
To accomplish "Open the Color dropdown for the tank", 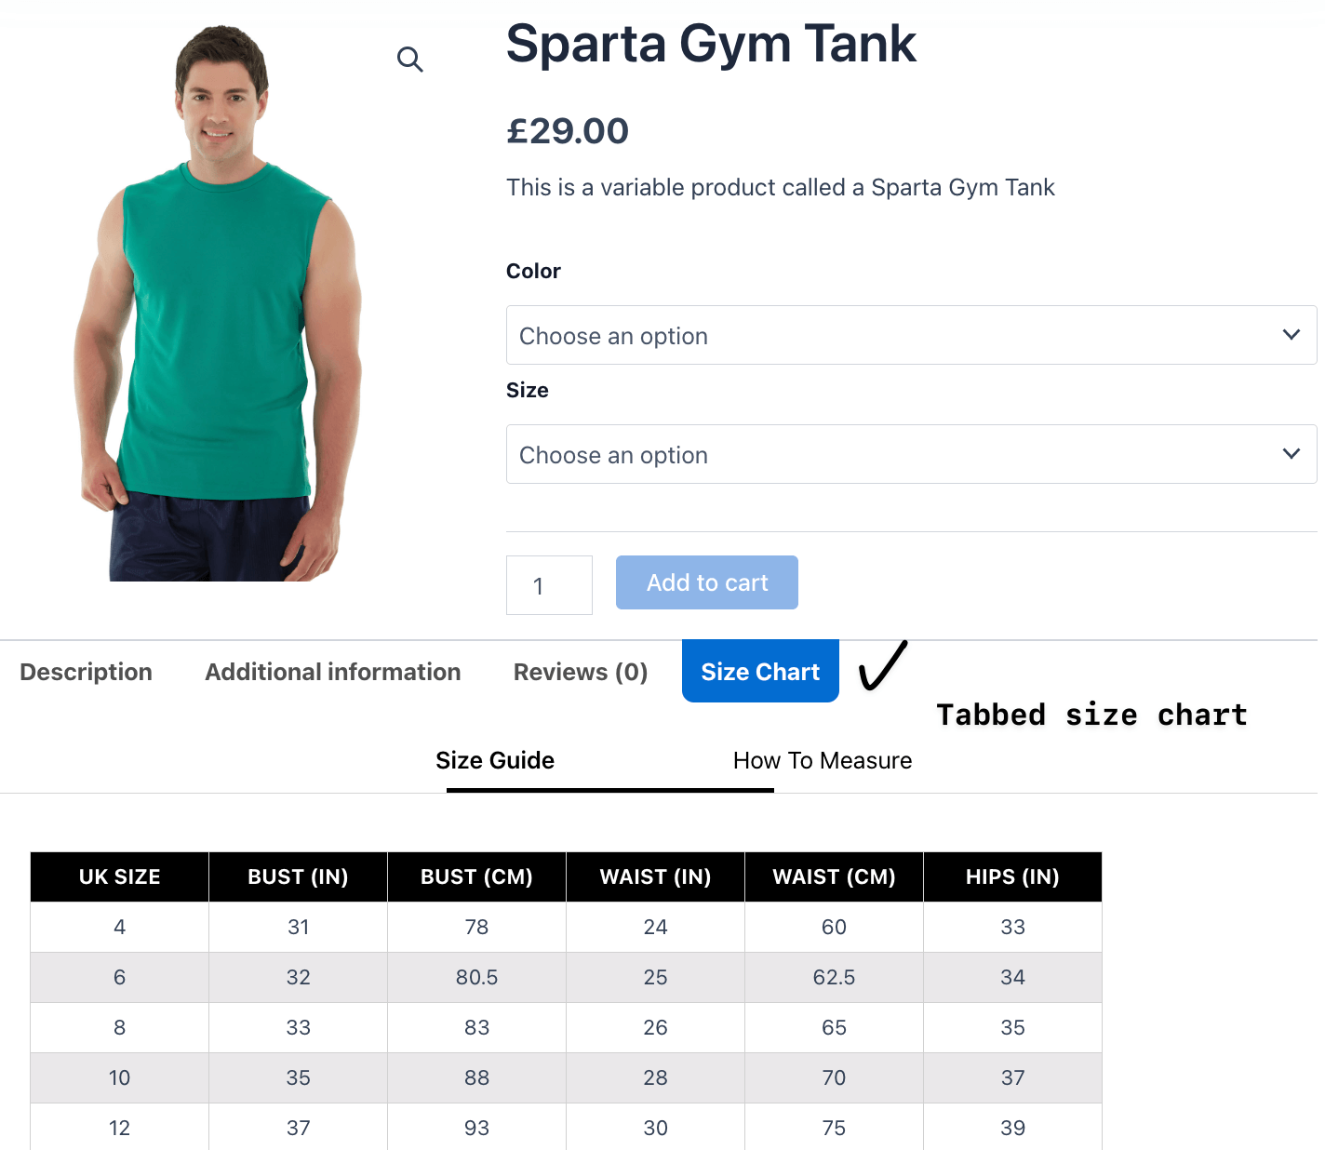I will [911, 335].
